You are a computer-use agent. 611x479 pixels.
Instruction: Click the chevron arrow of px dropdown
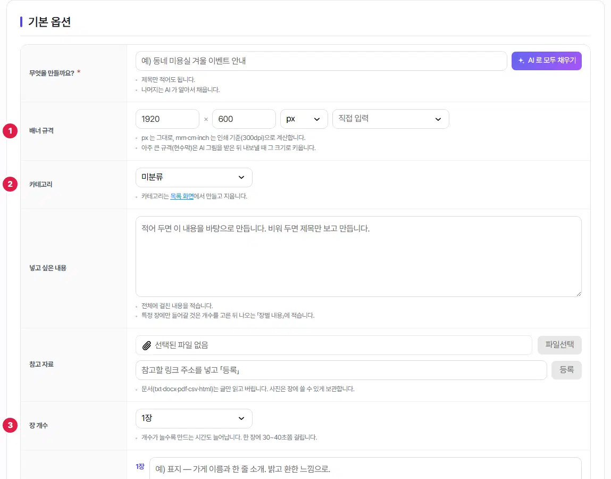point(317,119)
